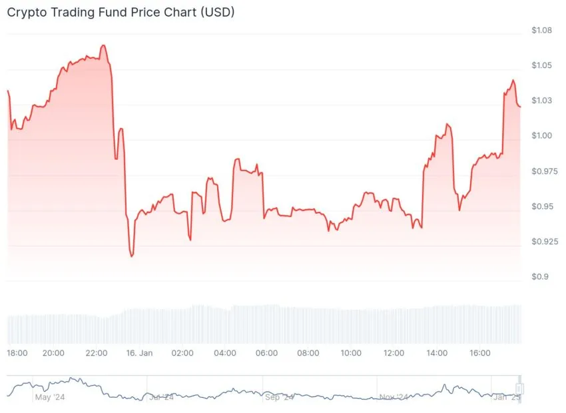This screenshot has width=566, height=413.
Task: Click the Nov '24 label in navigator
Action: [394, 398]
